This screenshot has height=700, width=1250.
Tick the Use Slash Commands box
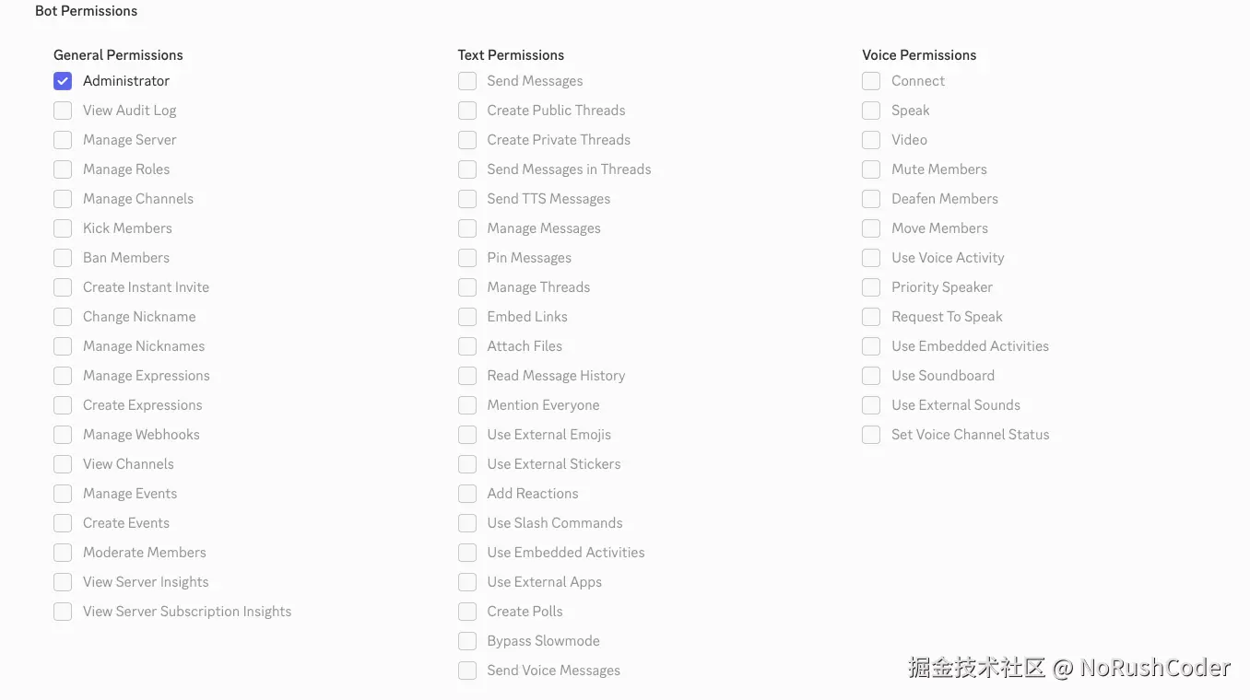pos(467,523)
